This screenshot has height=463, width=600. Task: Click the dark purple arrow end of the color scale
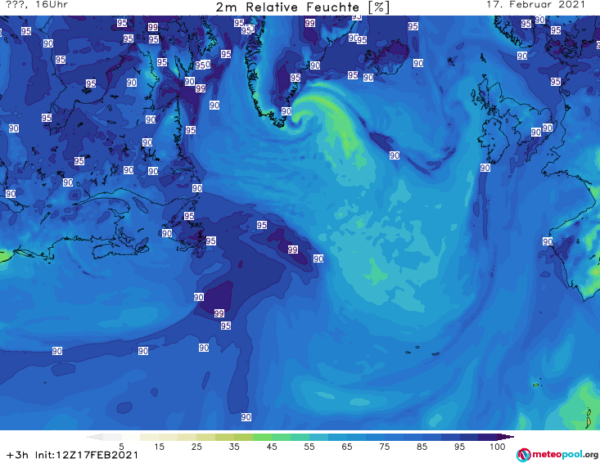506,437
